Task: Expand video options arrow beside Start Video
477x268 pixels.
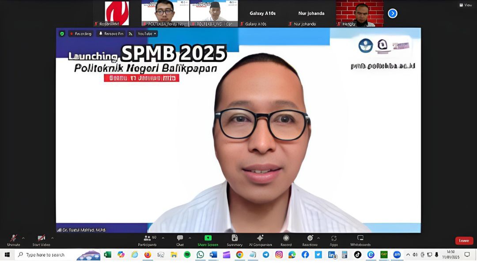Action: point(52,238)
